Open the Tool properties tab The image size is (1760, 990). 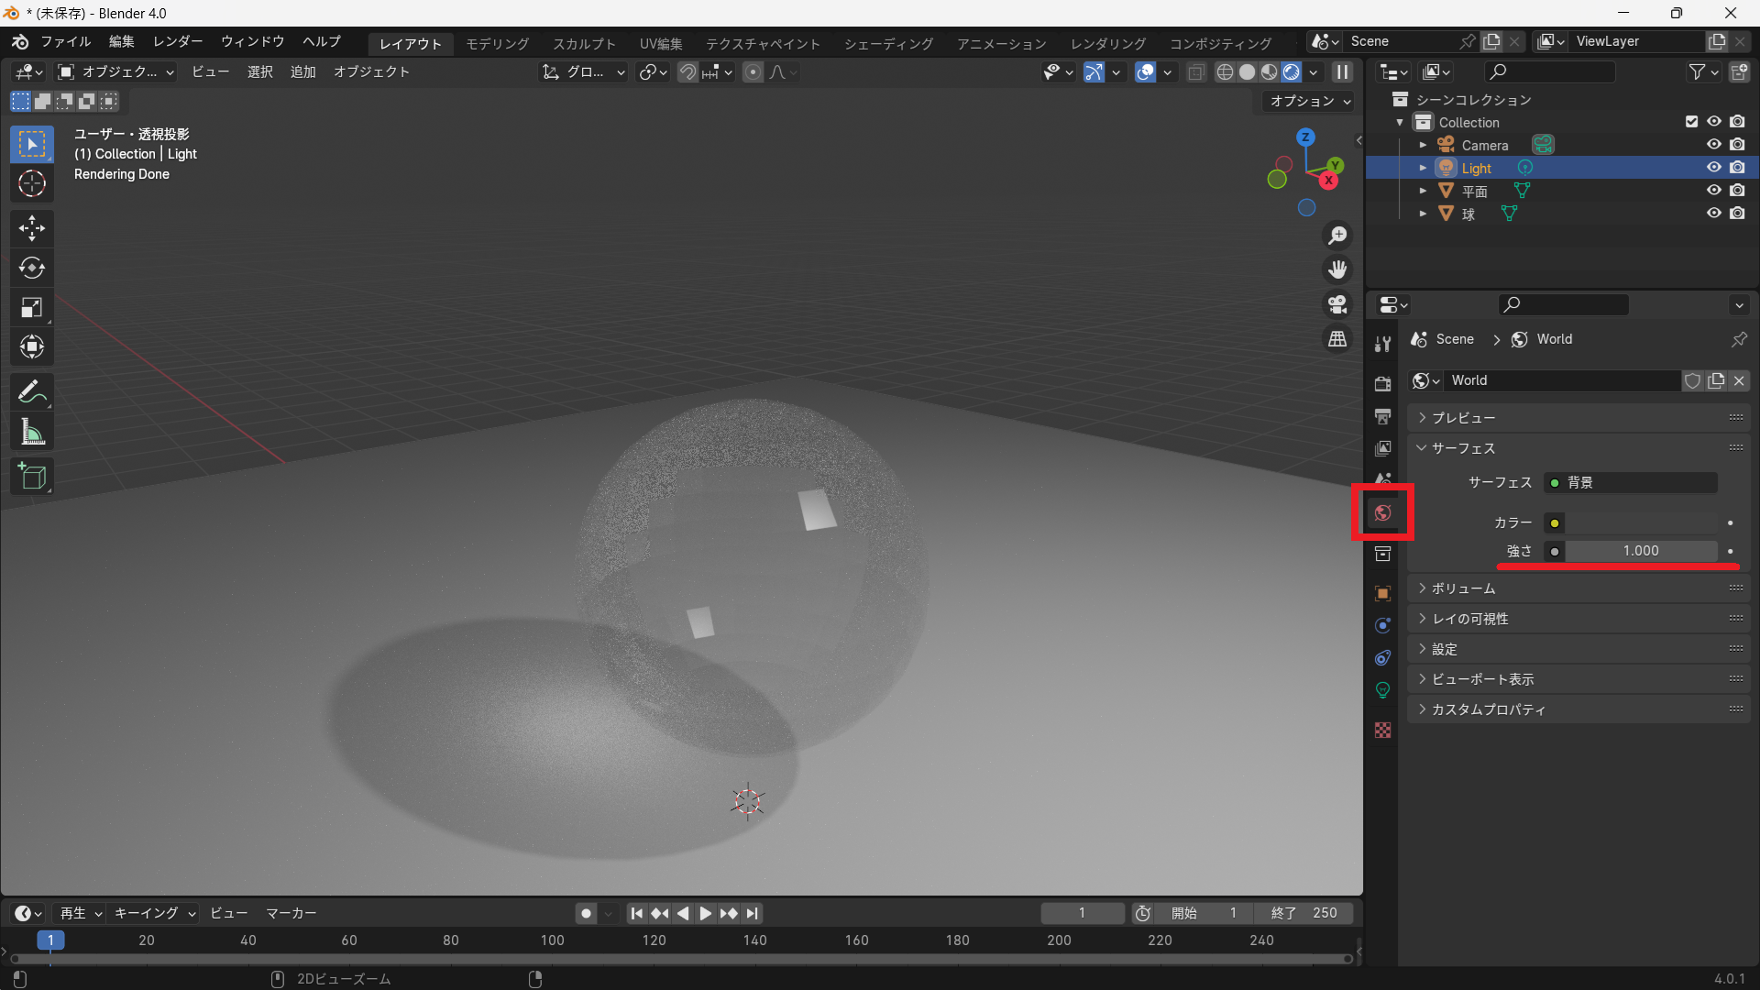(1382, 344)
